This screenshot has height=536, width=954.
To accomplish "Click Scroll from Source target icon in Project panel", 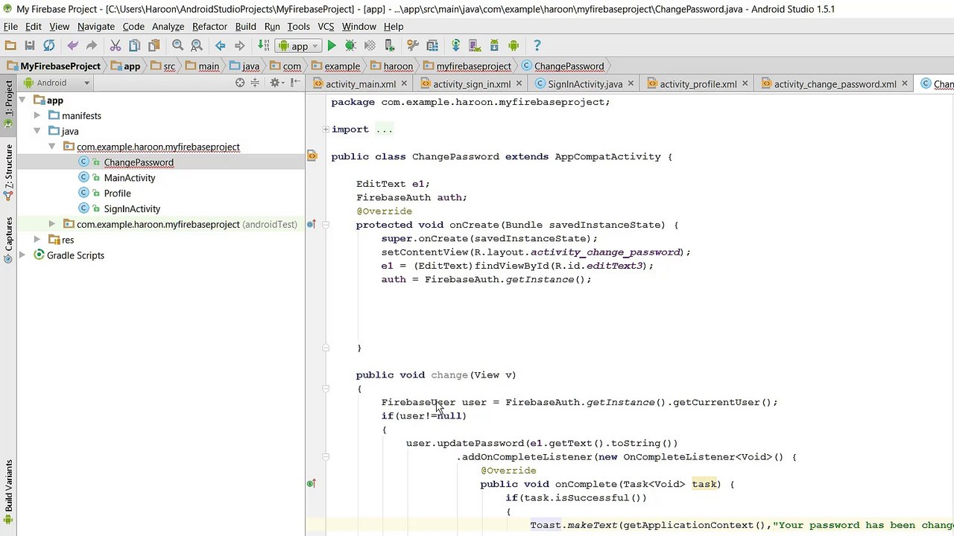I will point(240,83).
